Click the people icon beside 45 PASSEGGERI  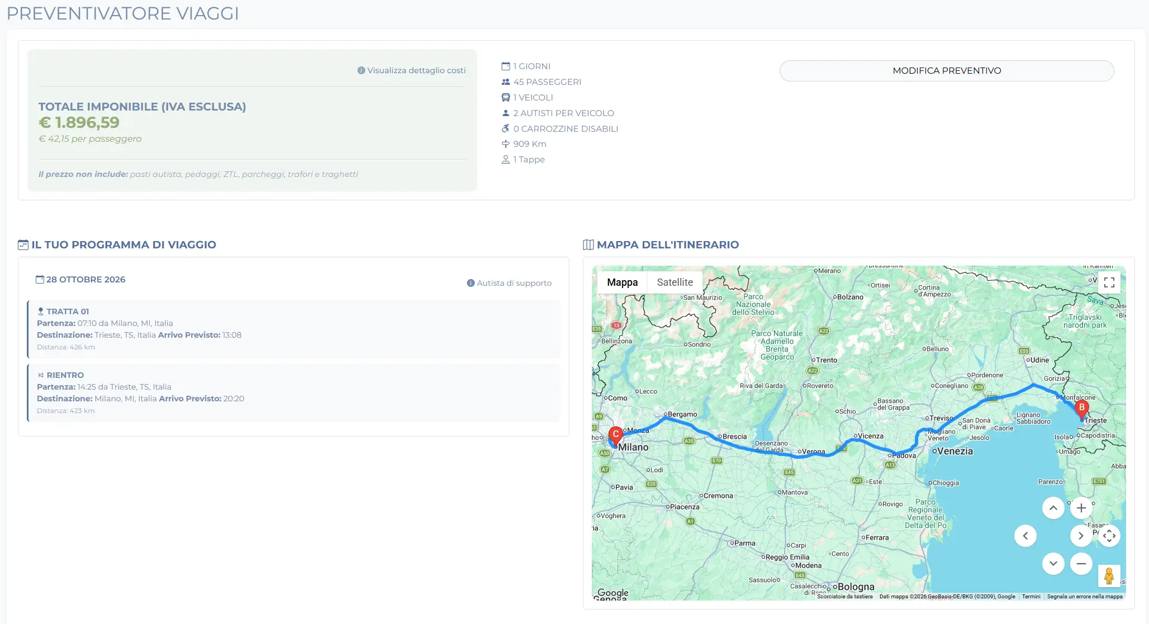pos(506,82)
